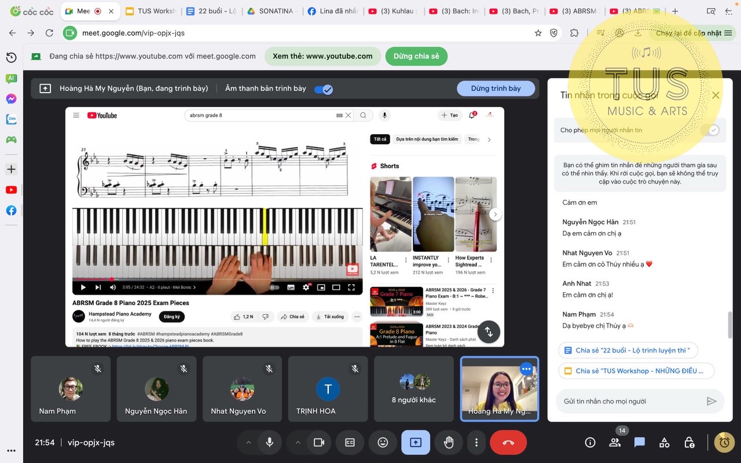Open shared link TUS Workshop - NHỮNG ĐIỀU

[x=636, y=371]
